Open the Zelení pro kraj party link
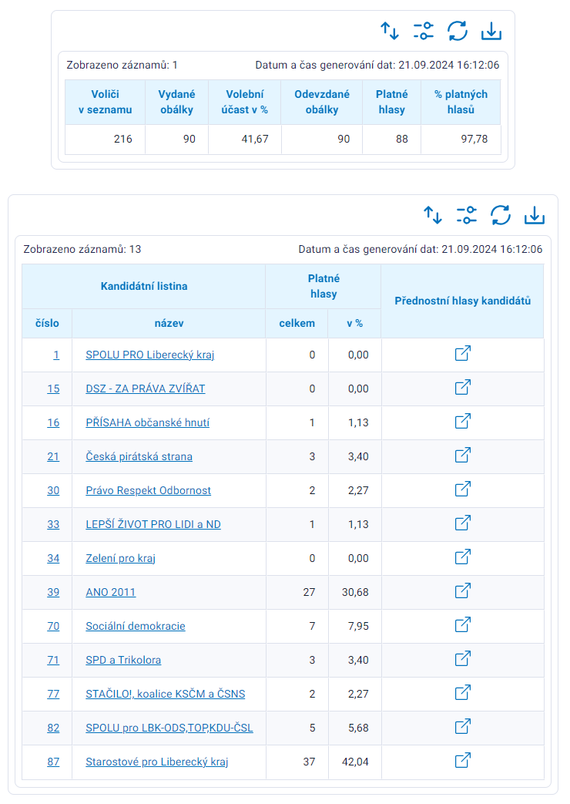Viewport: 570px width, 804px height. click(120, 558)
